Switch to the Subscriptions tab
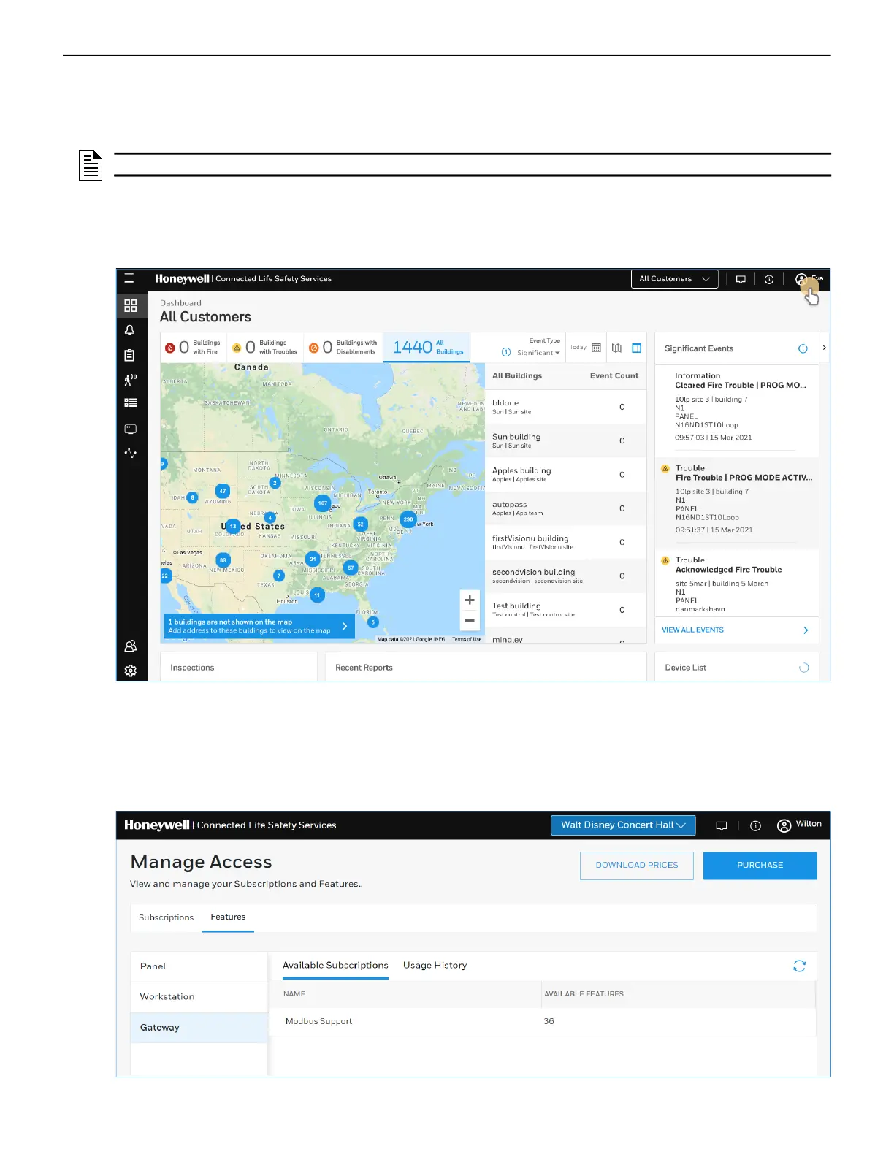The image size is (894, 1157). point(166,917)
